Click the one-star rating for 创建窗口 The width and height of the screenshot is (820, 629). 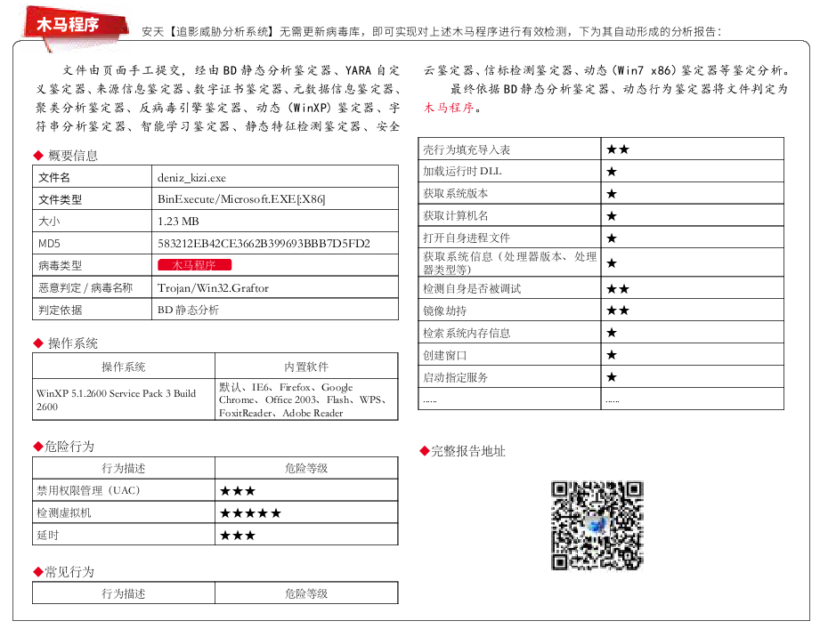pos(612,355)
